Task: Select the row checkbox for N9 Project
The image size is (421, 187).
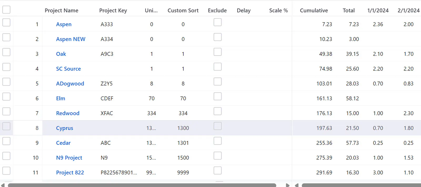Action: (x=6, y=156)
